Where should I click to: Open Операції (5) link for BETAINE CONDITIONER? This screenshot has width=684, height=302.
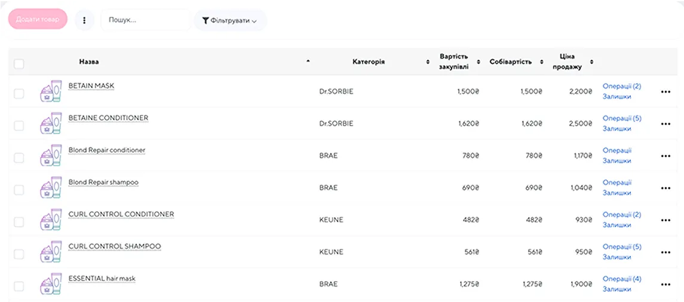(x=621, y=118)
